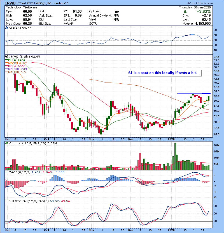The image size is (224, 233).
Task: Click the EPS value -0.69
Action: pyautogui.click(x=78, y=15)
